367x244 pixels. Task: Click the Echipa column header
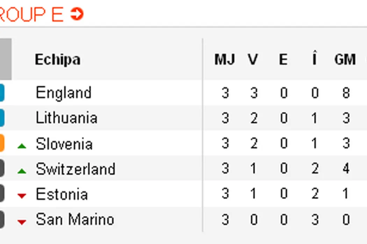point(58,60)
